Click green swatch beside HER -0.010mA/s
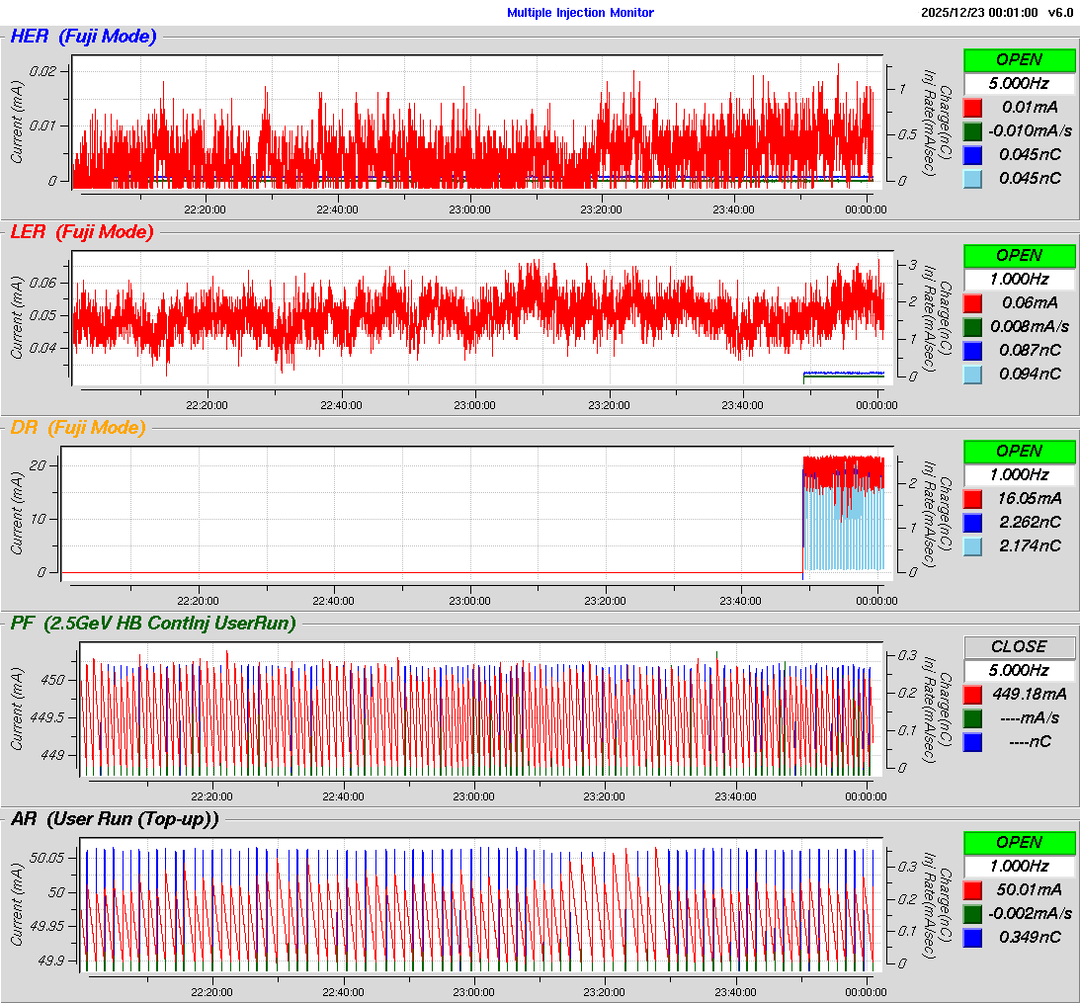Image resolution: width=1080 pixels, height=1003 pixels. (x=973, y=130)
